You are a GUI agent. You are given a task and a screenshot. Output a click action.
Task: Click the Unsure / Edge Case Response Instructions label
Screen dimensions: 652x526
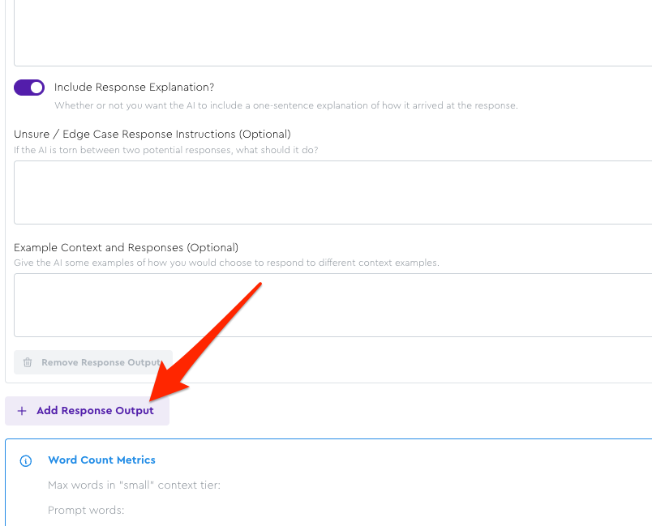152,134
